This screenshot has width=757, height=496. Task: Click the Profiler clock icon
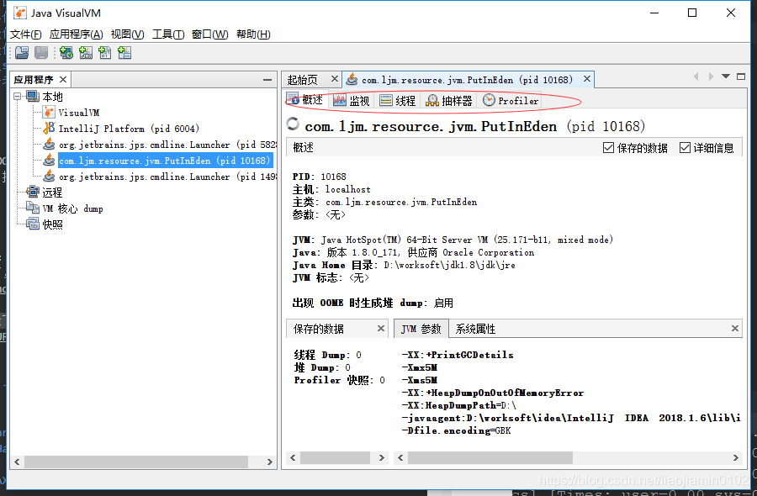tap(489, 100)
